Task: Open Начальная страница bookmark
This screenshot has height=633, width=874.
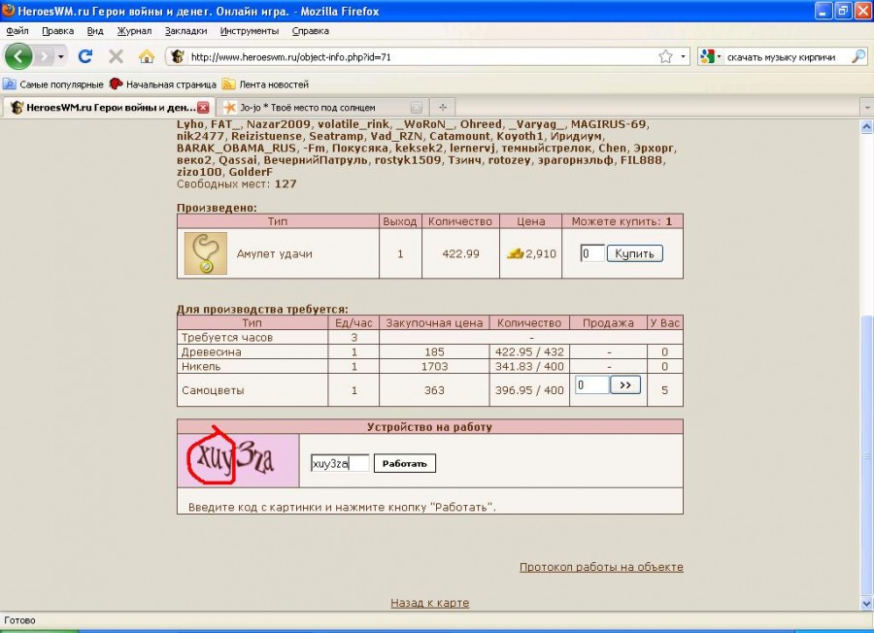Action: [163, 84]
